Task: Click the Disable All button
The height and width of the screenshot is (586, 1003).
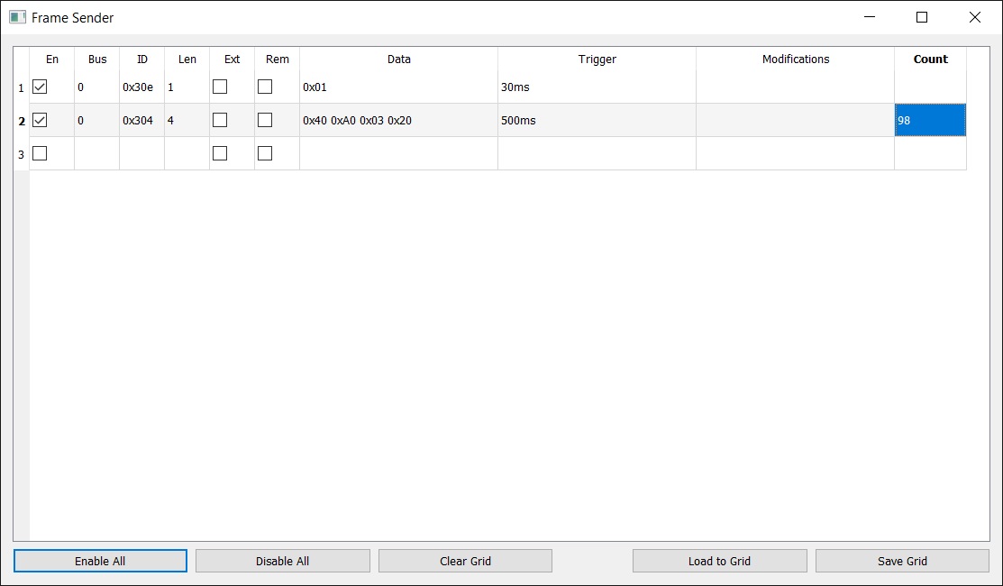Action: [282, 561]
